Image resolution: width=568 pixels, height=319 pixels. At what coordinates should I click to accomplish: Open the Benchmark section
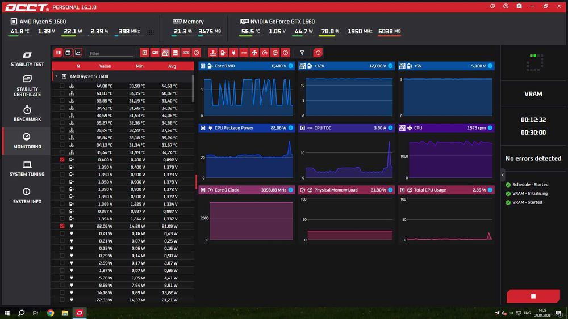27,113
